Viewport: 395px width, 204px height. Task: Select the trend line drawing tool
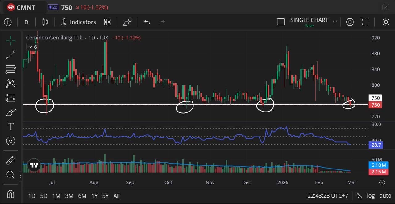click(10, 55)
